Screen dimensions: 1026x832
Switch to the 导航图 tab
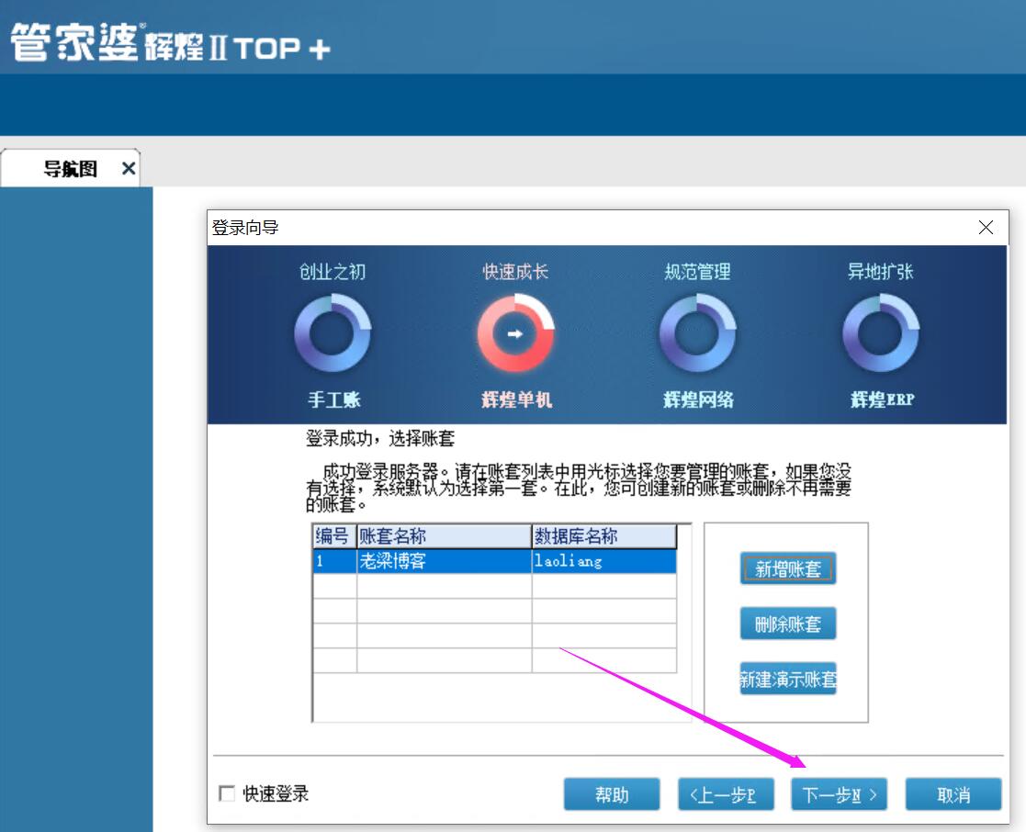(x=71, y=169)
